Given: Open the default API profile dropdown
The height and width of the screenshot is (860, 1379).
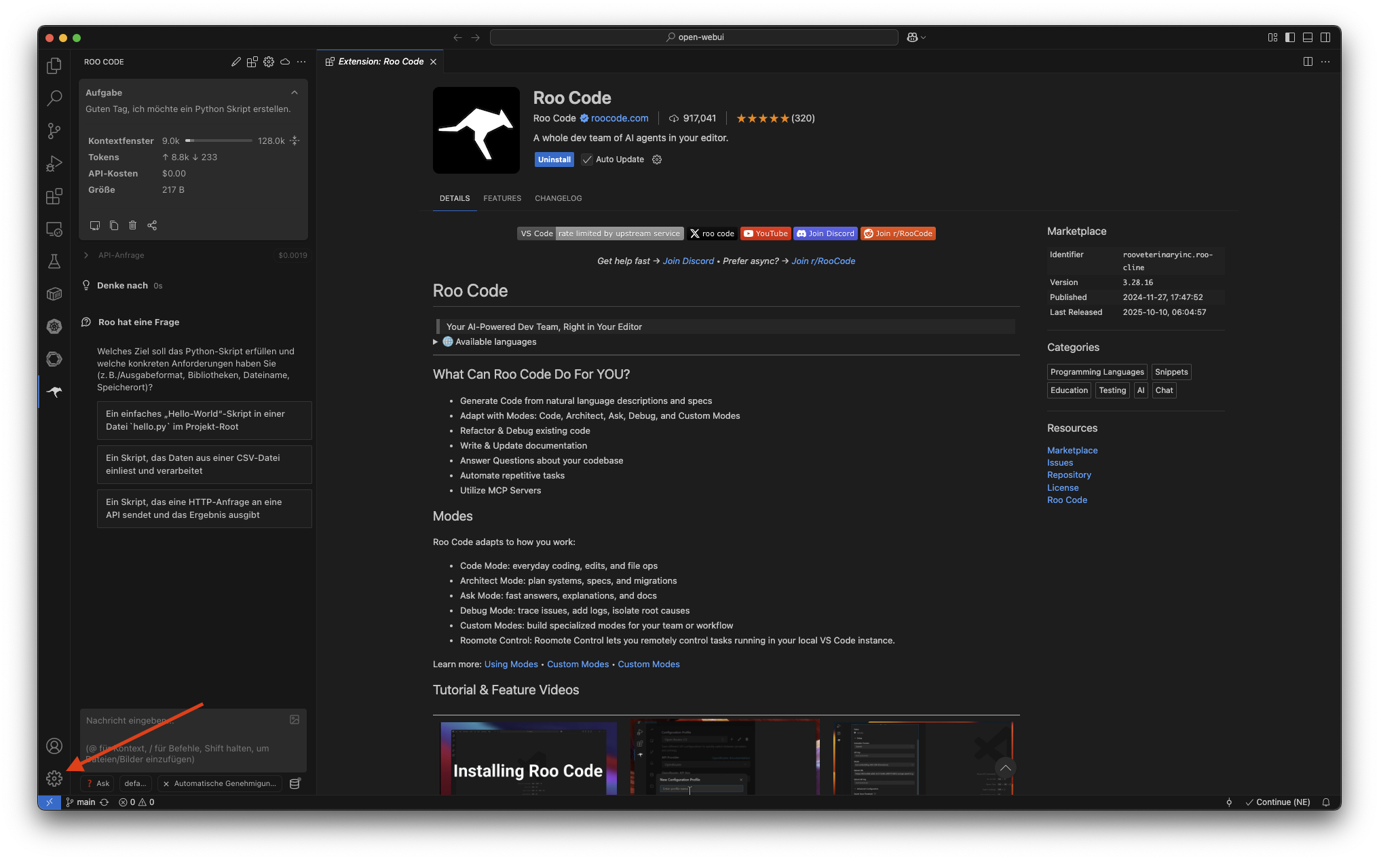Looking at the screenshot, I should [x=136, y=783].
